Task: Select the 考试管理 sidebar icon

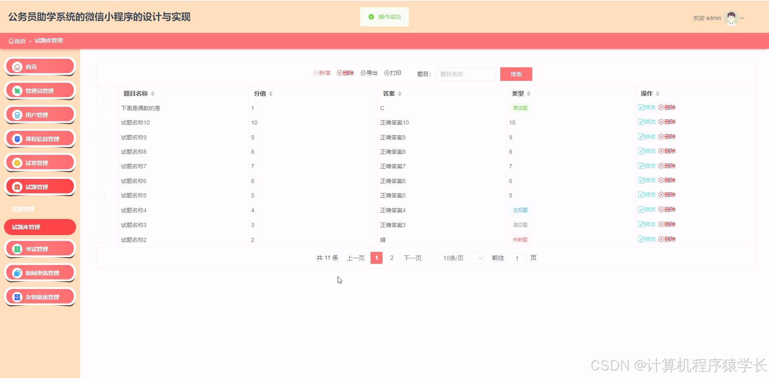Action: [x=40, y=249]
